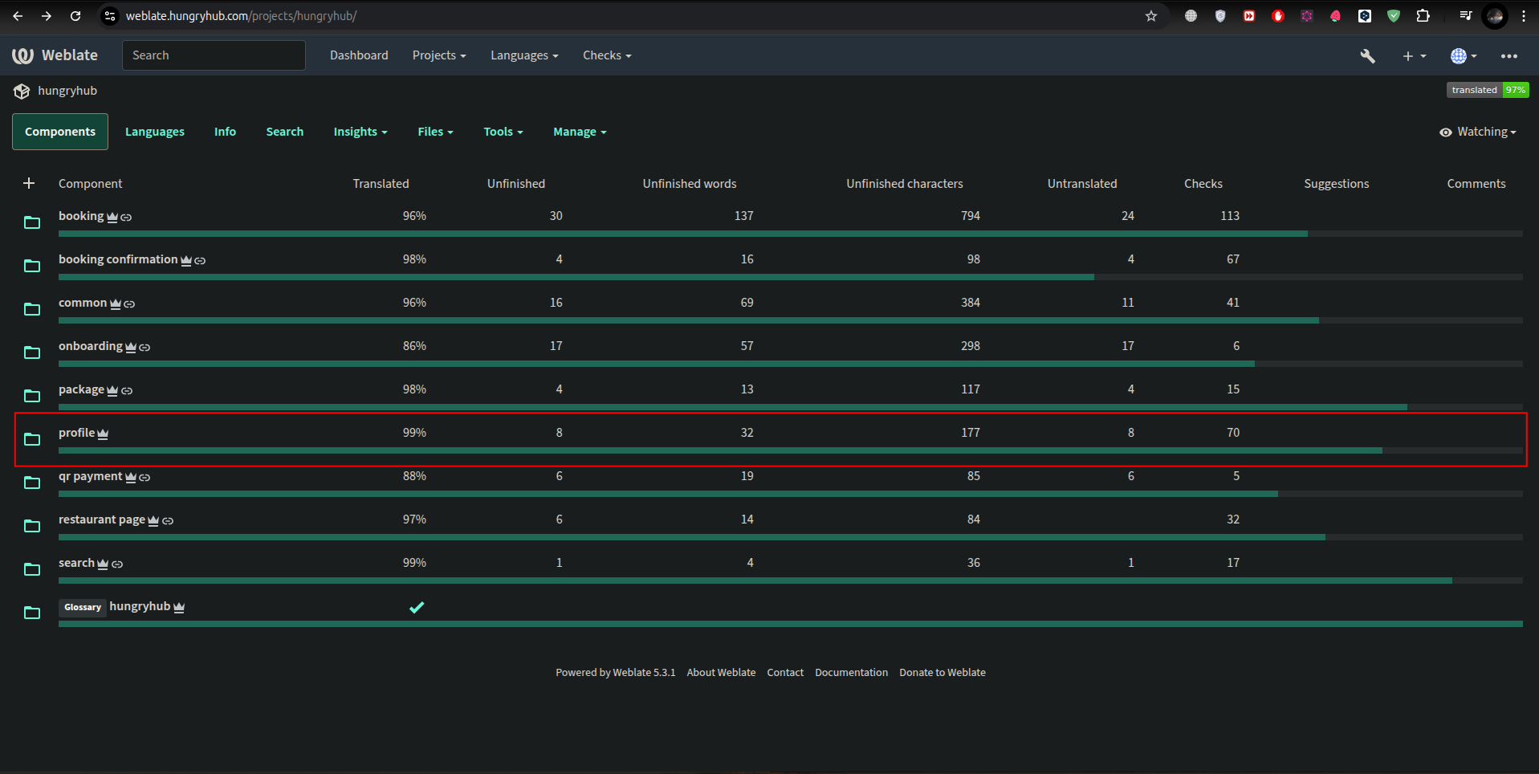
Task: Open the onboarding component link
Action: [90, 346]
